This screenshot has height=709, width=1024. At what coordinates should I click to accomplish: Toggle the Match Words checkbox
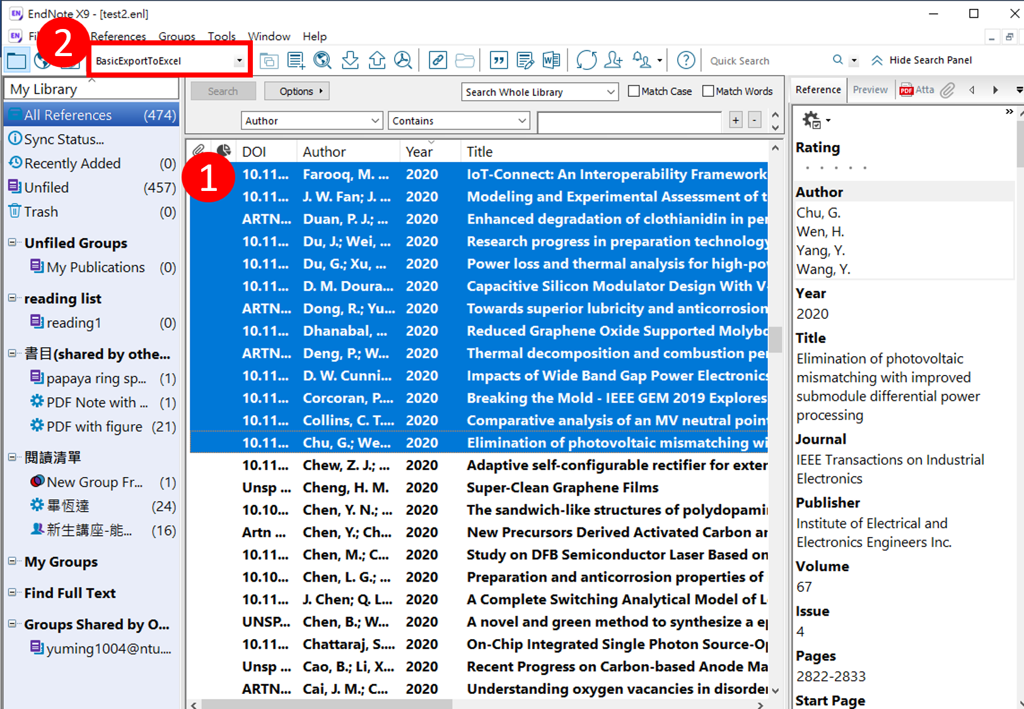[708, 91]
